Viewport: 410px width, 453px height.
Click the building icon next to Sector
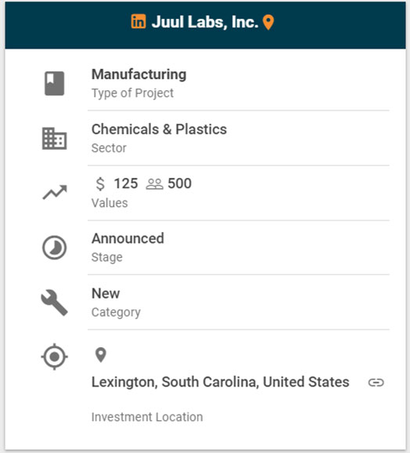click(54, 139)
